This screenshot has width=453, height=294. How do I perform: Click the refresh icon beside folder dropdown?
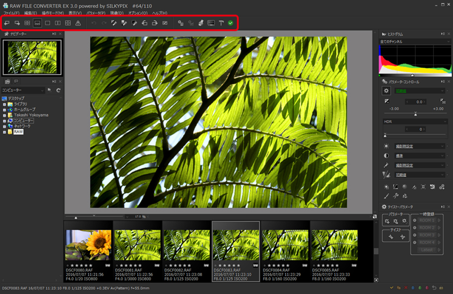(x=59, y=91)
